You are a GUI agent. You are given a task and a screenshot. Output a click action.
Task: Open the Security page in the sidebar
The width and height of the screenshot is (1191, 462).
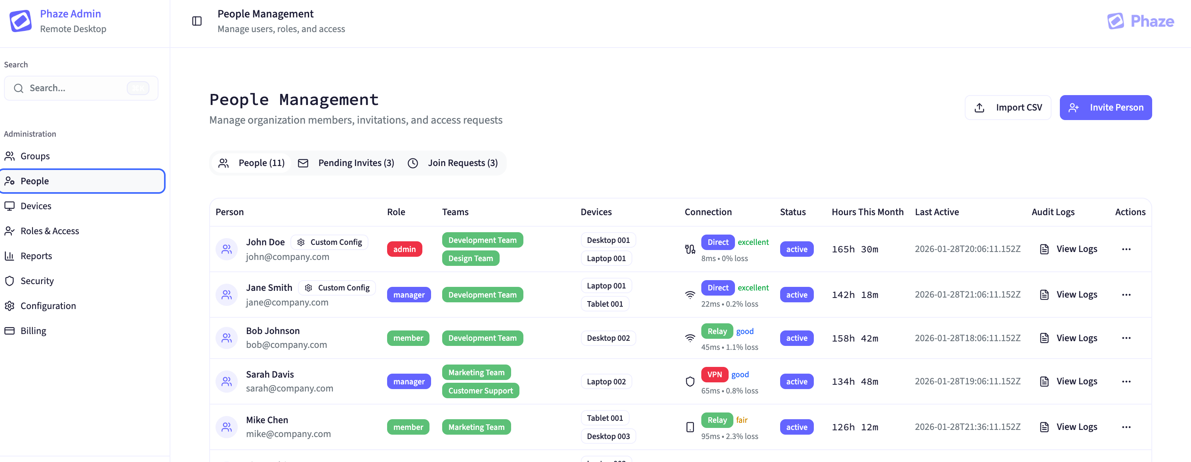(x=37, y=281)
